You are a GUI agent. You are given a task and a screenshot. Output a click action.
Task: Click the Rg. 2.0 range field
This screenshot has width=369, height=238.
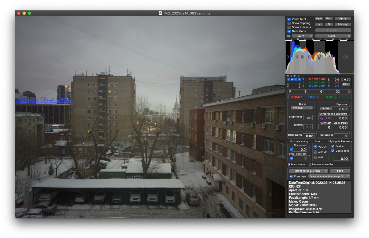click(x=325, y=118)
